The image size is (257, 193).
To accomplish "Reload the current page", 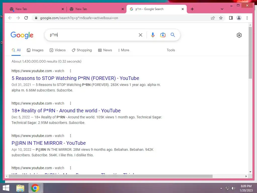I will pyautogui.click(x=26, y=18).
